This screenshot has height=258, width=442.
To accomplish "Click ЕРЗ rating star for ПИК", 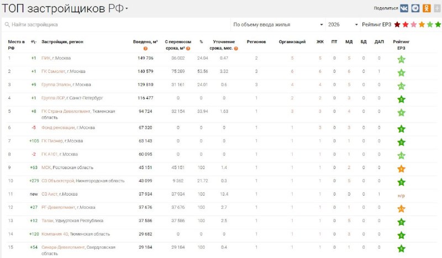I will [x=401, y=59].
